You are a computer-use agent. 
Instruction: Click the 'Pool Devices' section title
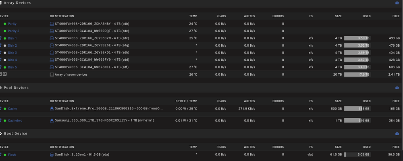click(16, 88)
